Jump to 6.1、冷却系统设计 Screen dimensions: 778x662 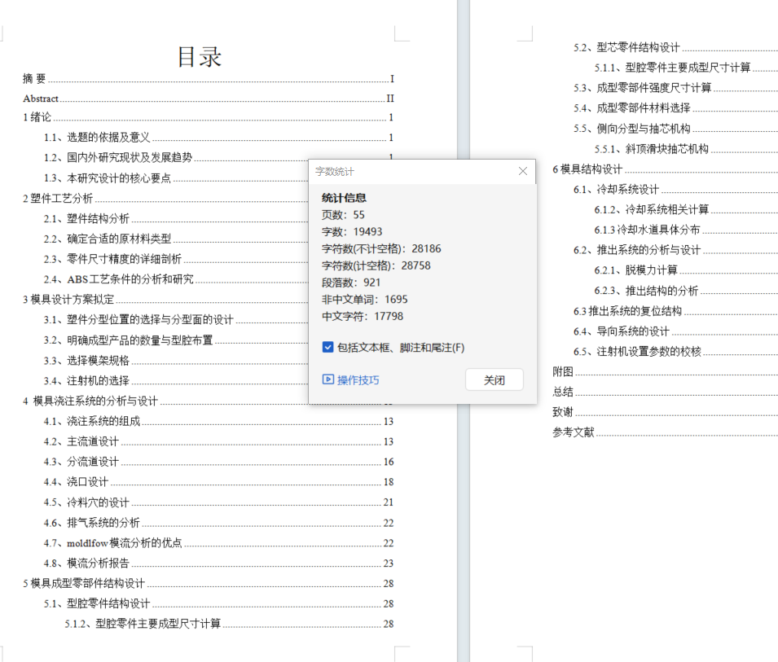[675, 190]
